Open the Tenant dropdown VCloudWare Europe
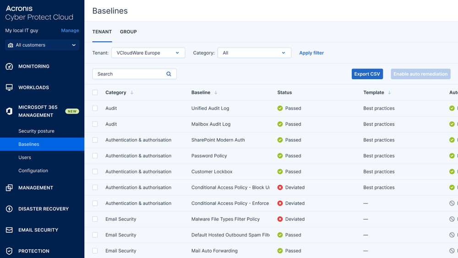Screen dimensions: 458x258 point(148,53)
